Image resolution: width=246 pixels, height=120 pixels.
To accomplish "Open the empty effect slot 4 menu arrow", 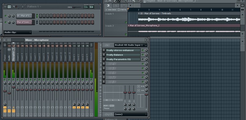I will click(104, 64).
